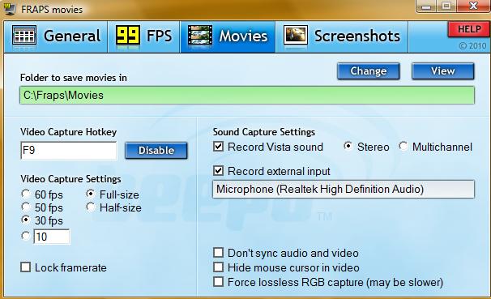Viewport: 491px width, 299px height.
Task: Click the yellow 99 FPS icon
Action: pyautogui.click(x=128, y=35)
